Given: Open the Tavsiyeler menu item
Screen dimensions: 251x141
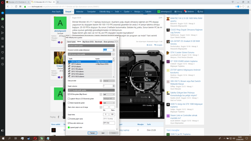Looking at the screenshot, I should (91, 12).
